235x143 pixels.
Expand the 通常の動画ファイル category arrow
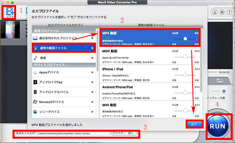pyautogui.click(x=92, y=48)
